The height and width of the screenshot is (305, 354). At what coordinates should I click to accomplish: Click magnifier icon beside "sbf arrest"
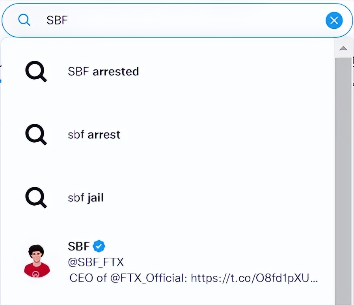tap(36, 135)
